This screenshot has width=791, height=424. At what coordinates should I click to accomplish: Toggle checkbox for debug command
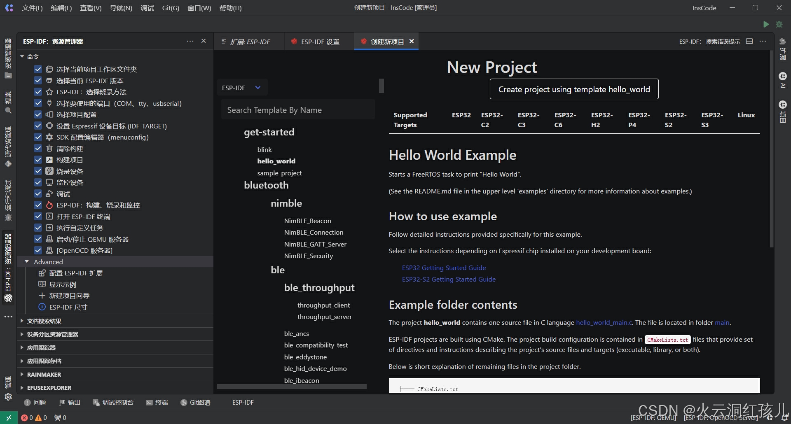[38, 193]
